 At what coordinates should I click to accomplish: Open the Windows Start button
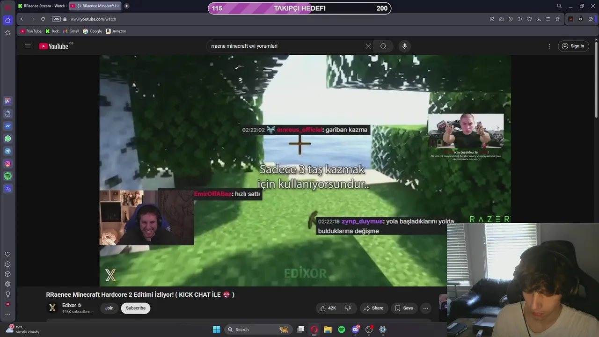(217, 330)
